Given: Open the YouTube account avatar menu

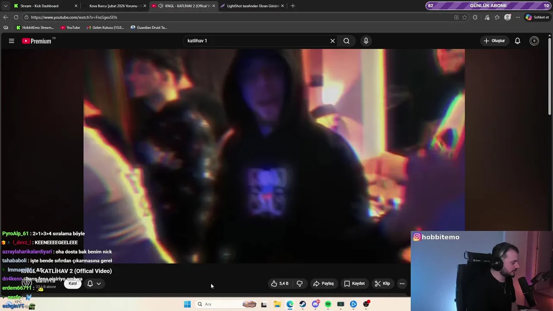Looking at the screenshot, I should coord(534,41).
